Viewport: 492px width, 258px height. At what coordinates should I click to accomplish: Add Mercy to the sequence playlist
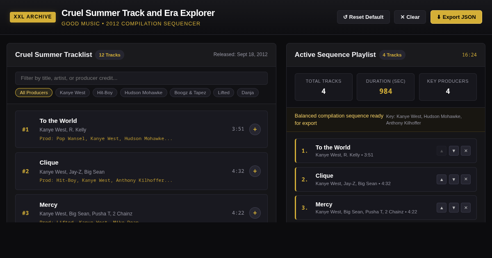tap(255, 213)
